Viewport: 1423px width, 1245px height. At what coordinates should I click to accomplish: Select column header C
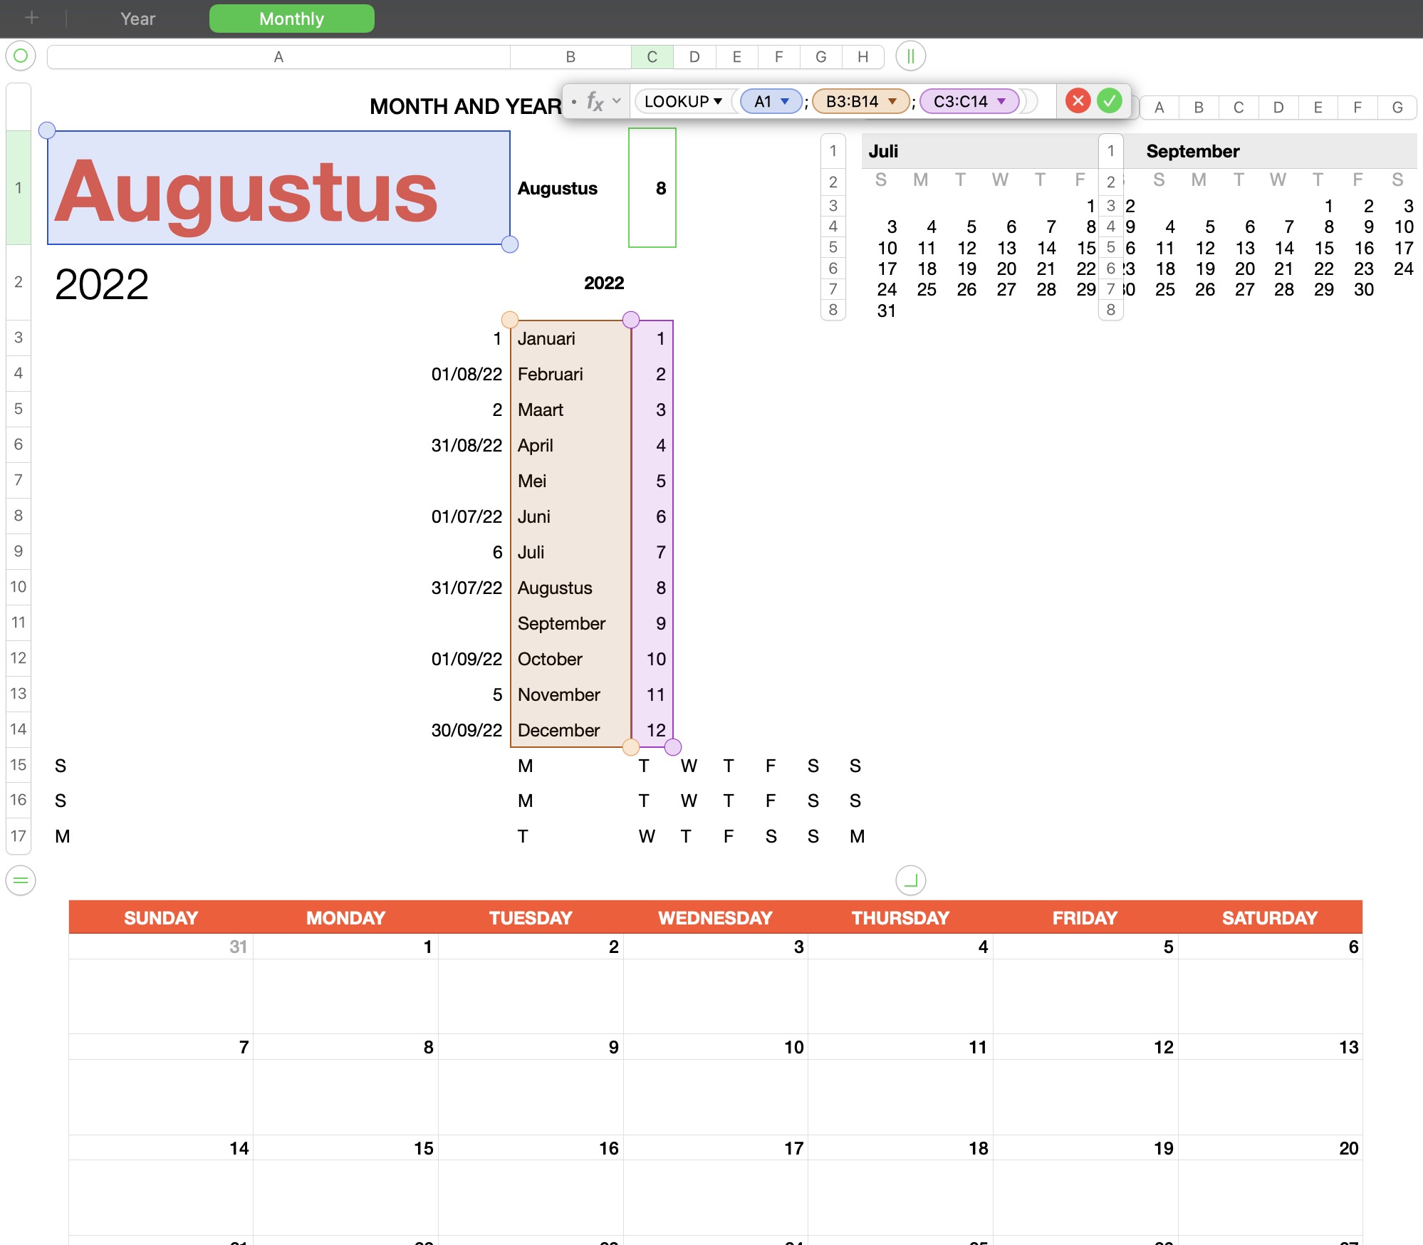(x=652, y=56)
